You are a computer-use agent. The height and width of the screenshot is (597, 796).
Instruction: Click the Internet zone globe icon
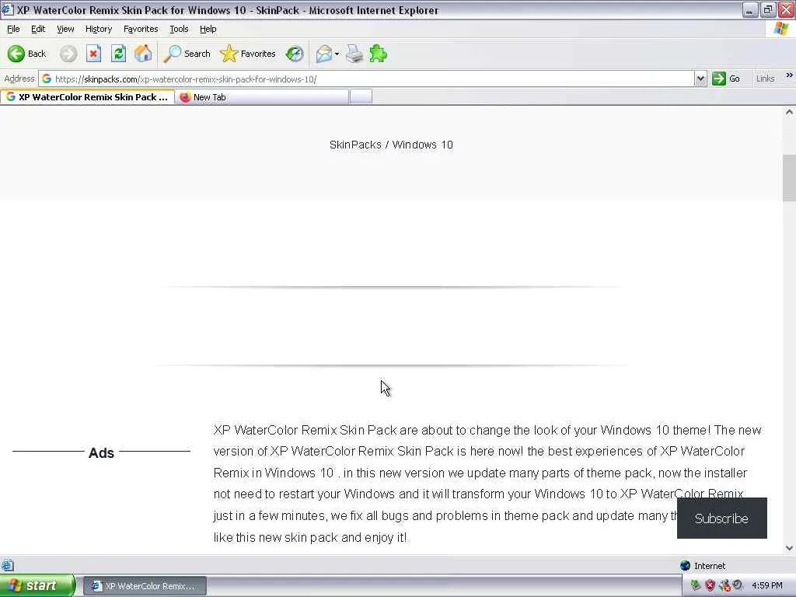point(685,566)
